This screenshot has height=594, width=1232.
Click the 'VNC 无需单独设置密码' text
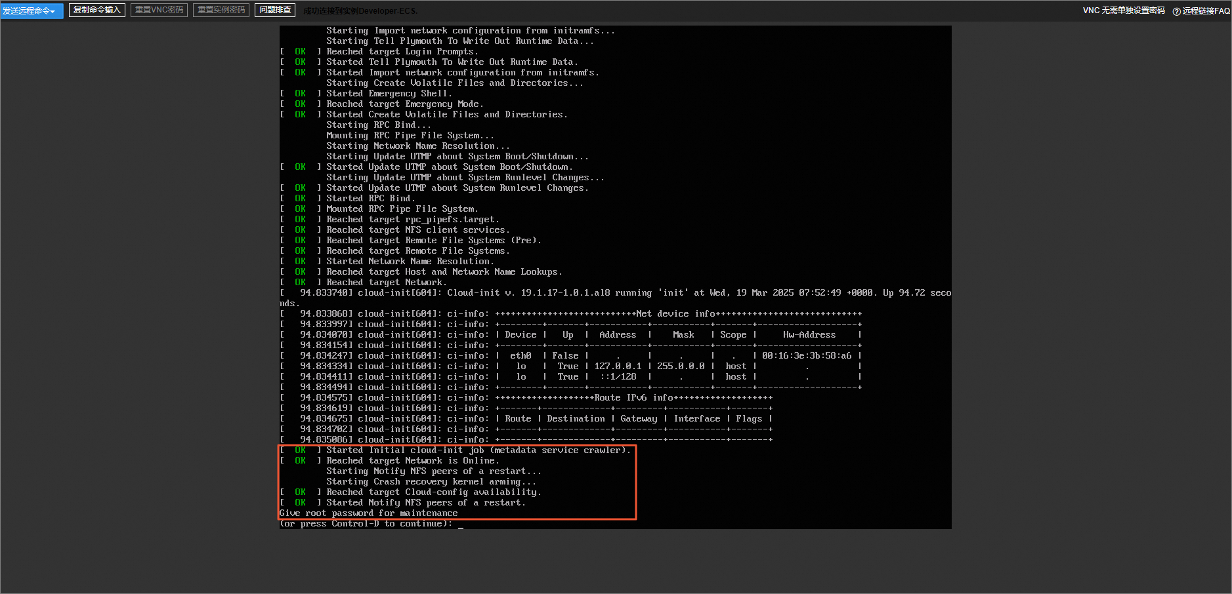1124,10
